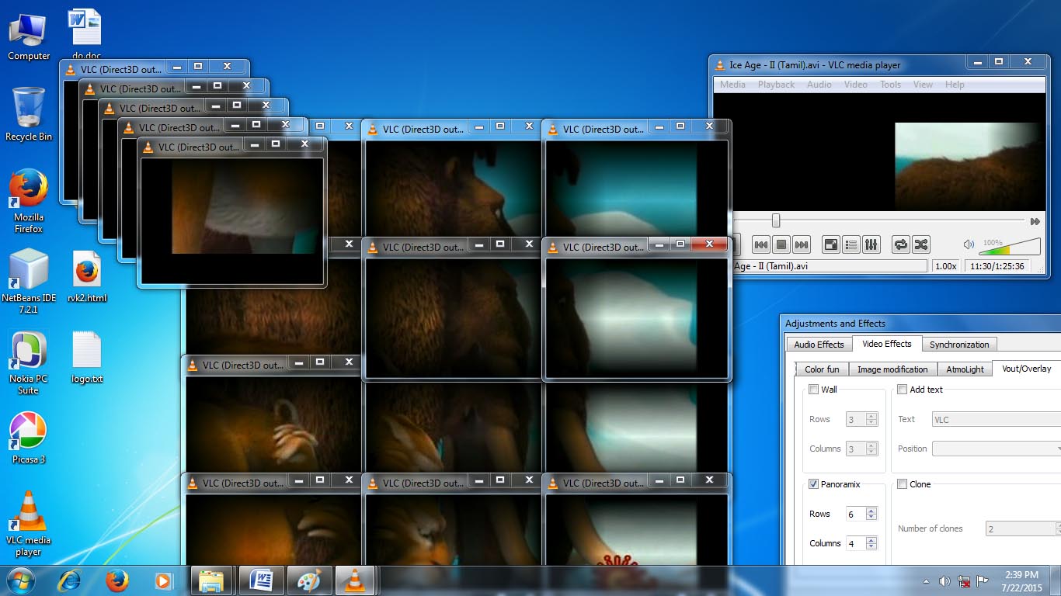Enable loop playback icon

899,244
